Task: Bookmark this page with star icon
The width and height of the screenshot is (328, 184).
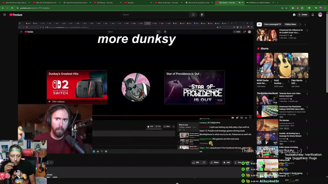Action: 286,8
